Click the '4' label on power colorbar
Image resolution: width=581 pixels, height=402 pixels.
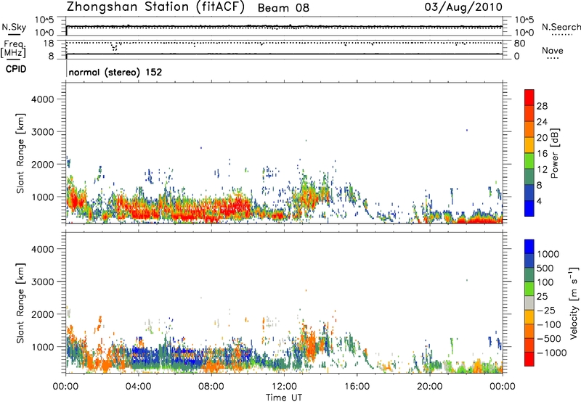pyautogui.click(x=540, y=201)
